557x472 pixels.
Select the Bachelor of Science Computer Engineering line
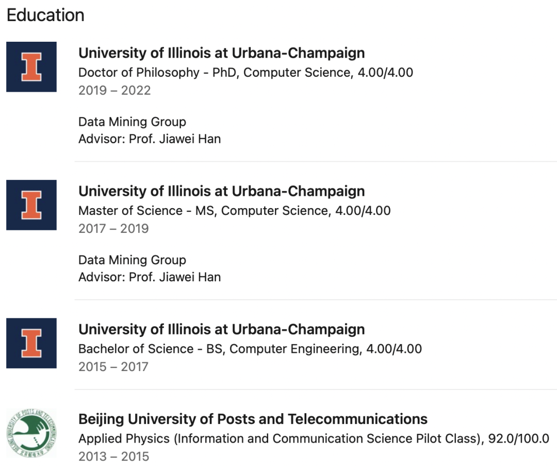(250, 349)
